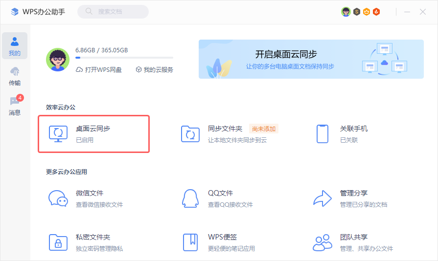438x261 pixels.
Task: Click the search magnifier icon
Action: 89,11
